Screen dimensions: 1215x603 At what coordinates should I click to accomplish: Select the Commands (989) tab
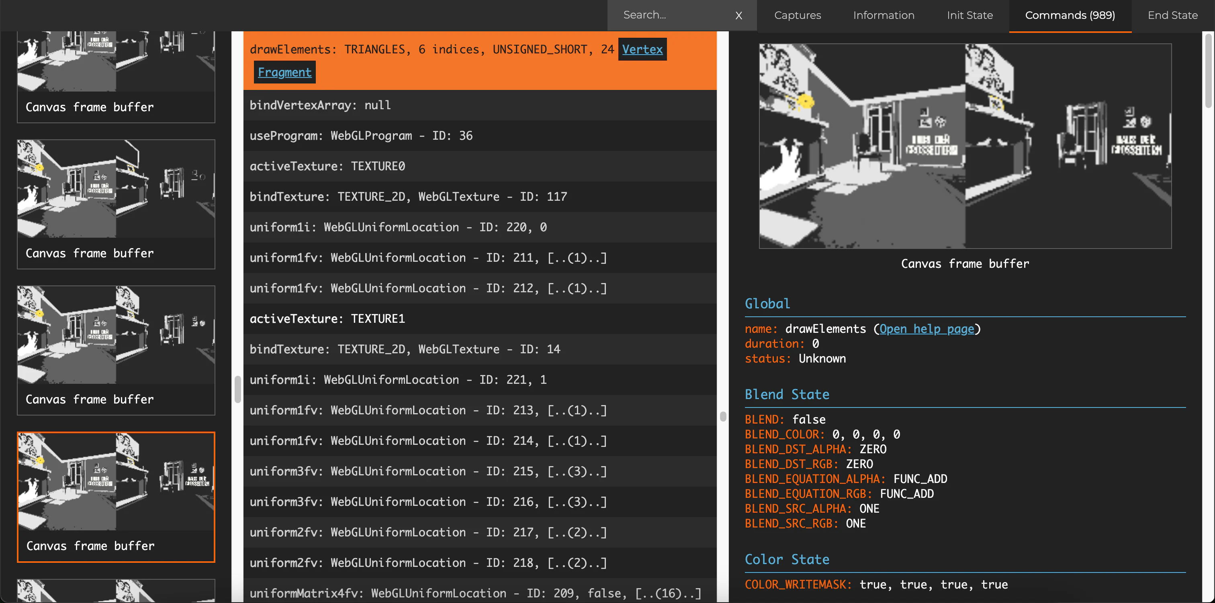point(1070,15)
